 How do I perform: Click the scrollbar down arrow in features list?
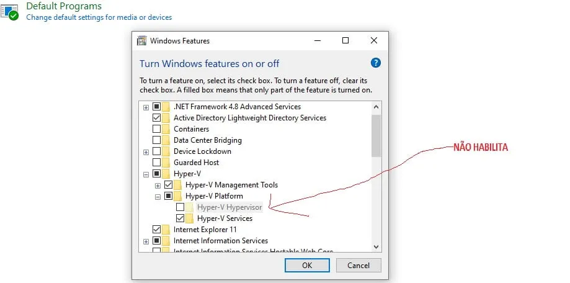click(x=376, y=246)
